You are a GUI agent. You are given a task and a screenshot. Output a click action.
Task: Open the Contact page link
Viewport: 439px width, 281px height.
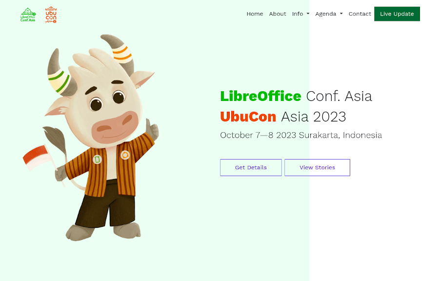pyautogui.click(x=360, y=14)
